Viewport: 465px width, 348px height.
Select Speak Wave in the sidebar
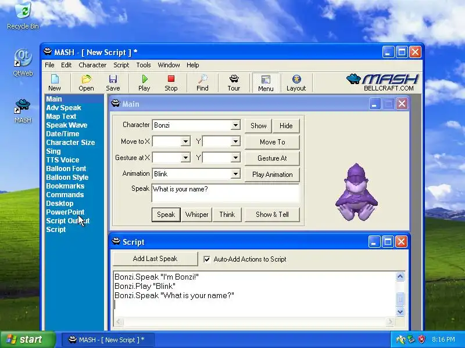pyautogui.click(x=67, y=125)
